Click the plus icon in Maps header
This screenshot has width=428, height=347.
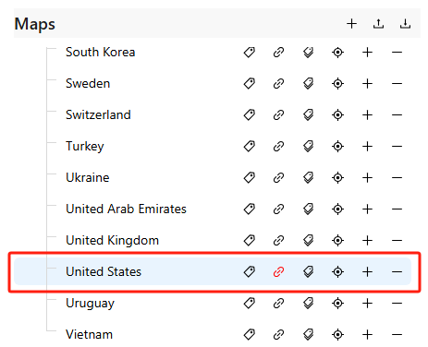point(351,24)
